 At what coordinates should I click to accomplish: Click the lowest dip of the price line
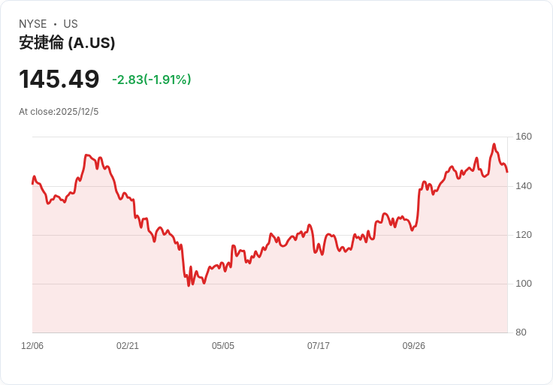pos(189,286)
